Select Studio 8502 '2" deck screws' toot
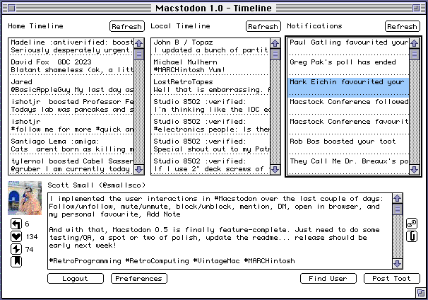The width and height of the screenshot is (428, 300). (x=210, y=165)
